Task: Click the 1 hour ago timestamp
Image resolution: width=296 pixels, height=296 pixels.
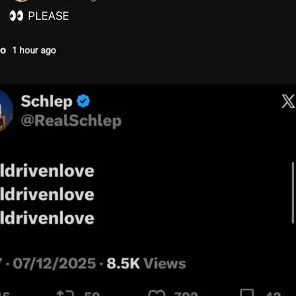Action: coord(34,51)
